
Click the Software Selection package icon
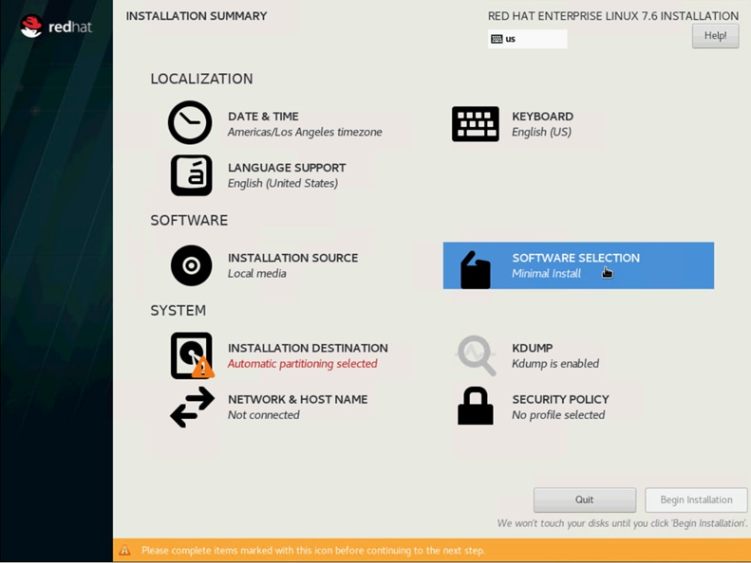pos(475,270)
